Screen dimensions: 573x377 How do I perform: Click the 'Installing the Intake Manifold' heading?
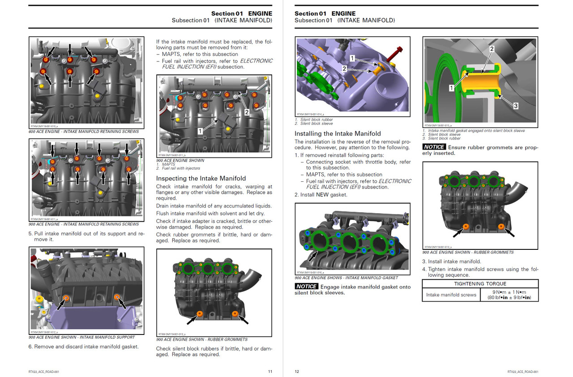338,133
